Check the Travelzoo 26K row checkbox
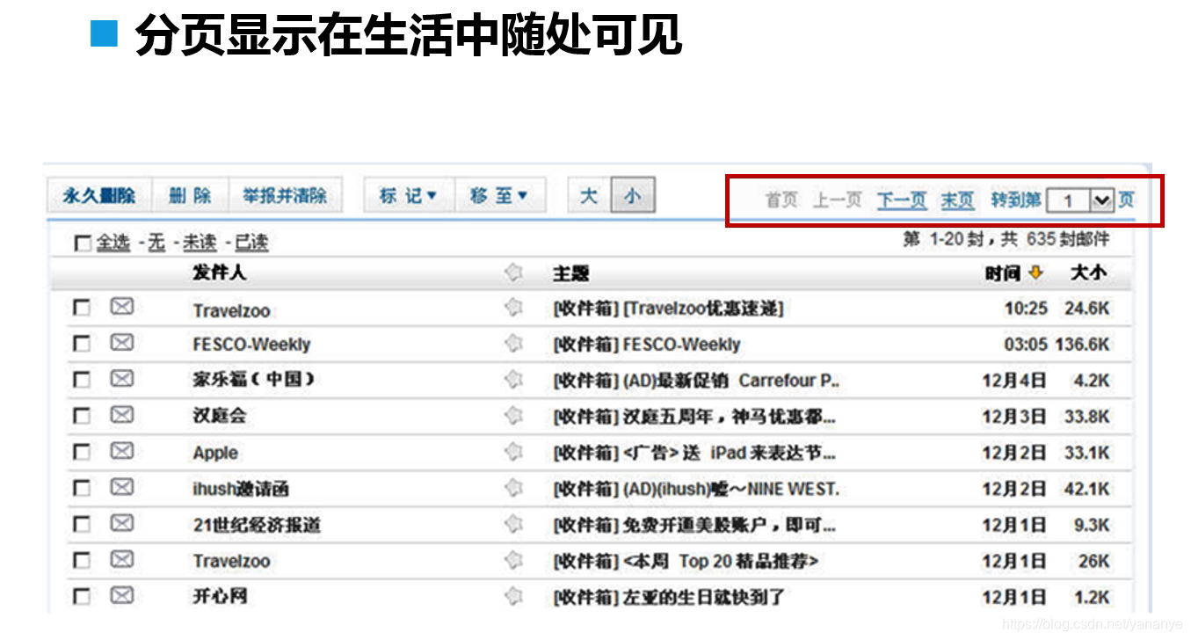The height and width of the screenshot is (640, 1191). pos(82,561)
